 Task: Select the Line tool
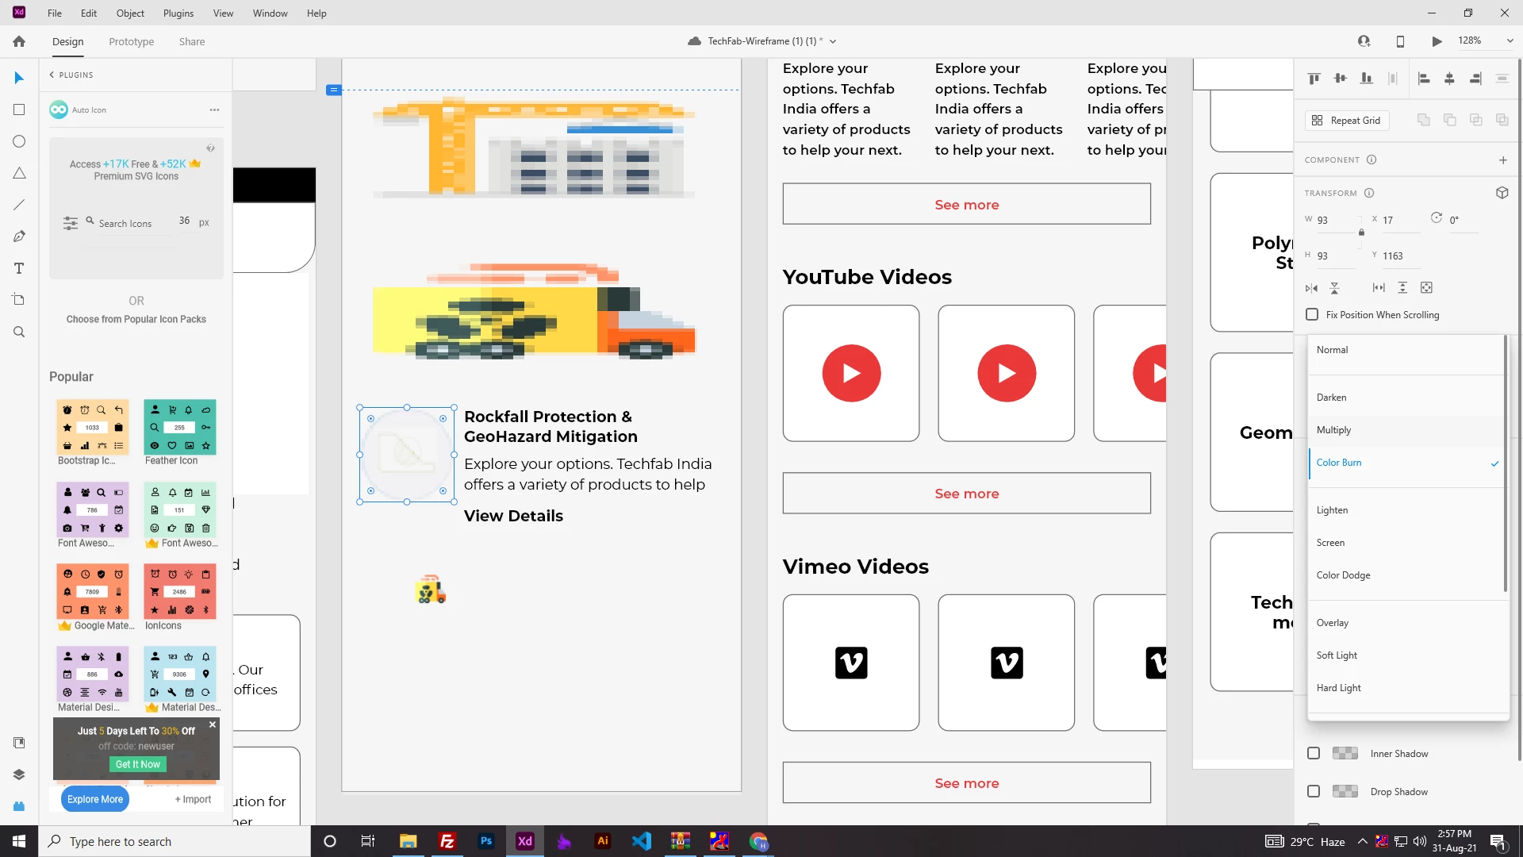pyautogui.click(x=19, y=205)
